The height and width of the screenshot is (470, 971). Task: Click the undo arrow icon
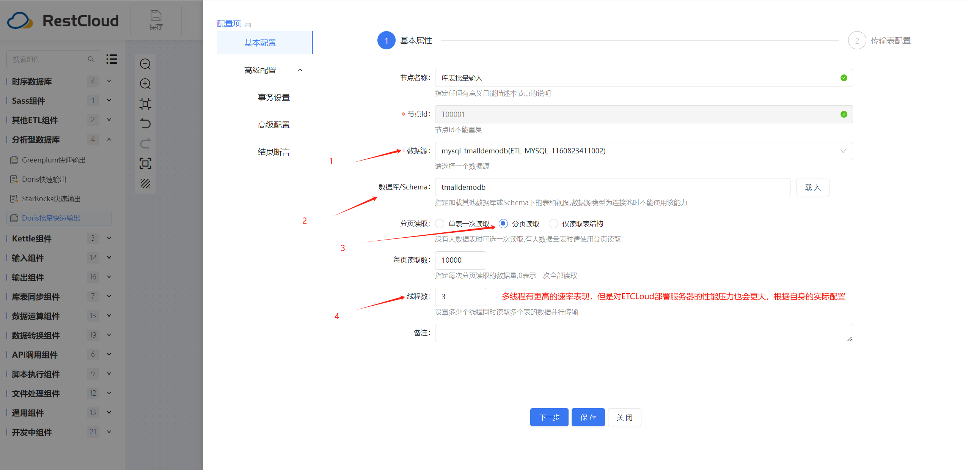[x=145, y=123]
